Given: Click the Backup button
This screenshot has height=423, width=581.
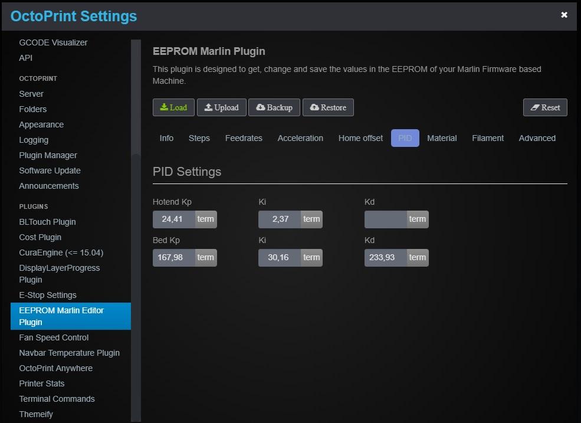Looking at the screenshot, I should coord(274,107).
